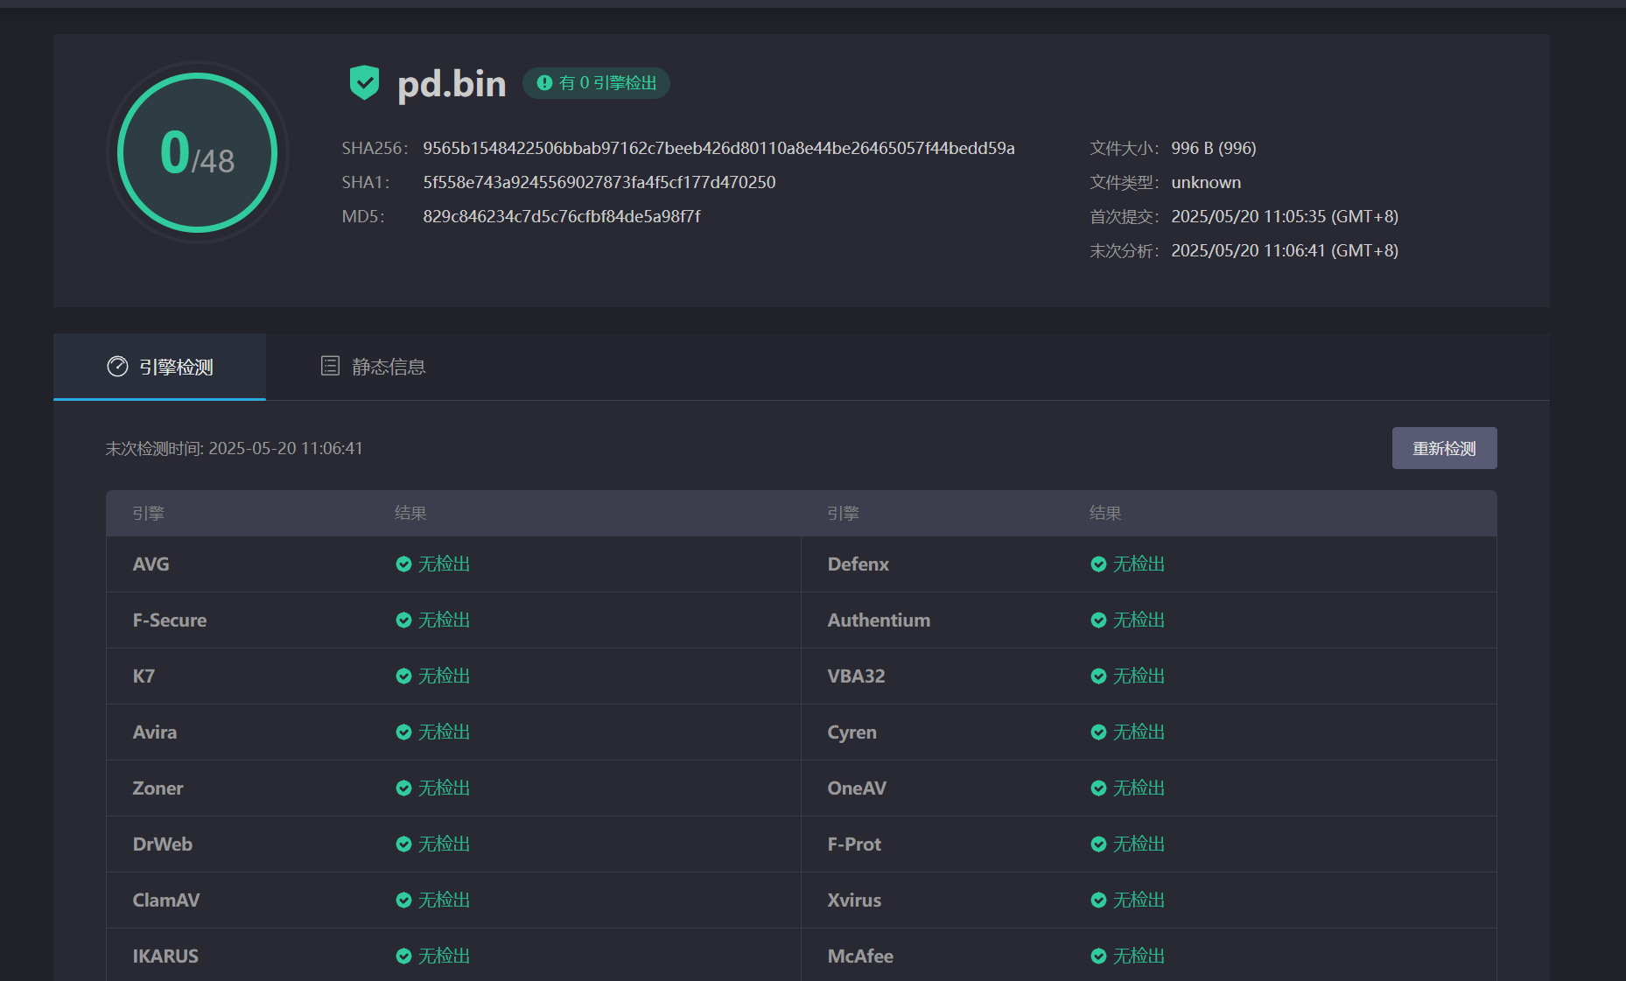This screenshot has height=981, width=1626.
Task: Click the VBA32 engine name
Action: (856, 676)
